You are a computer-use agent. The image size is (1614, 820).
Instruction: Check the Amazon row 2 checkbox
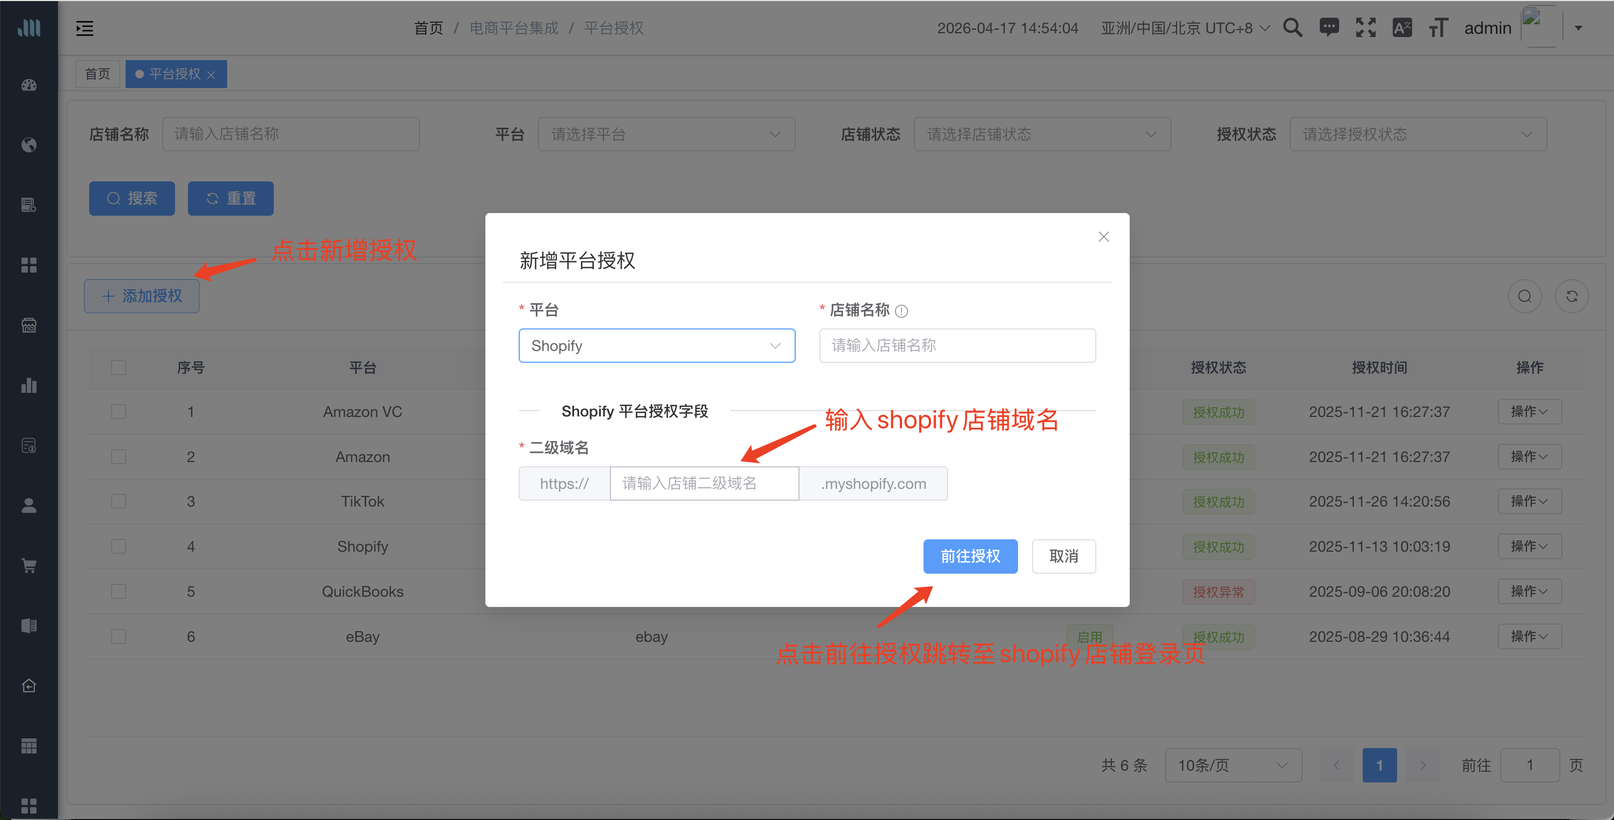click(119, 457)
